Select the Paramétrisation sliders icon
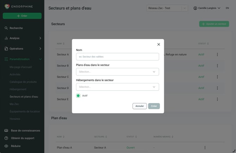The width and height of the screenshot is (236, 153). [6, 59]
